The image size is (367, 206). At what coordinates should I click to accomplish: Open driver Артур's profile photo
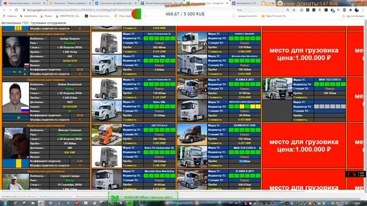(x=15, y=52)
